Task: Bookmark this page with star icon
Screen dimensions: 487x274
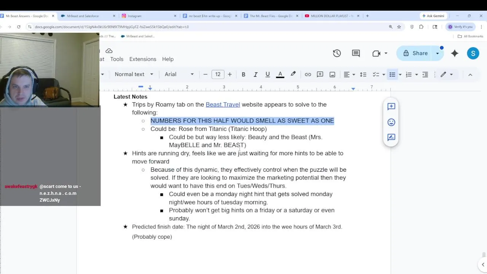Action: coord(399,27)
